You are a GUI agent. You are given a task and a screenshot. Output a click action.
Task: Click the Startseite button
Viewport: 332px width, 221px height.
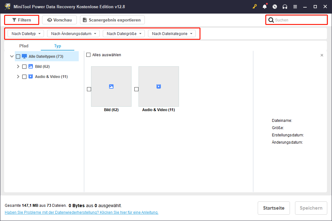(274, 208)
